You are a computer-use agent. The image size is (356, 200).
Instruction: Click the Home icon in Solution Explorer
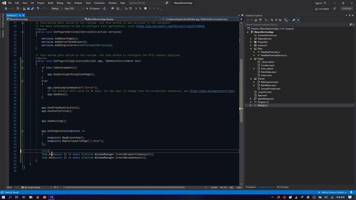[x=256, y=20]
